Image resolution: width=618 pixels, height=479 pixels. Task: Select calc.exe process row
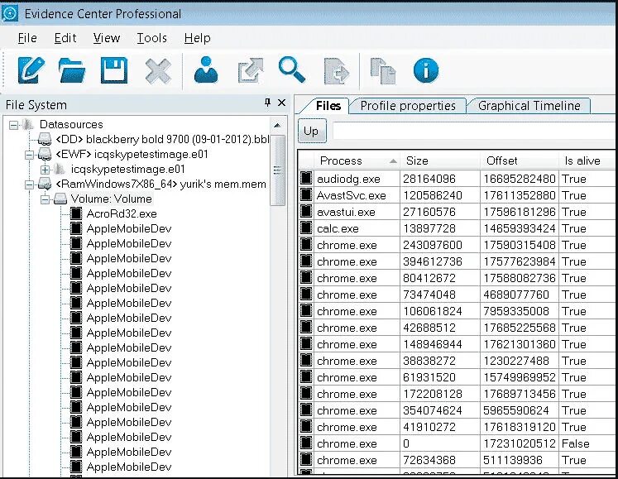point(458,228)
